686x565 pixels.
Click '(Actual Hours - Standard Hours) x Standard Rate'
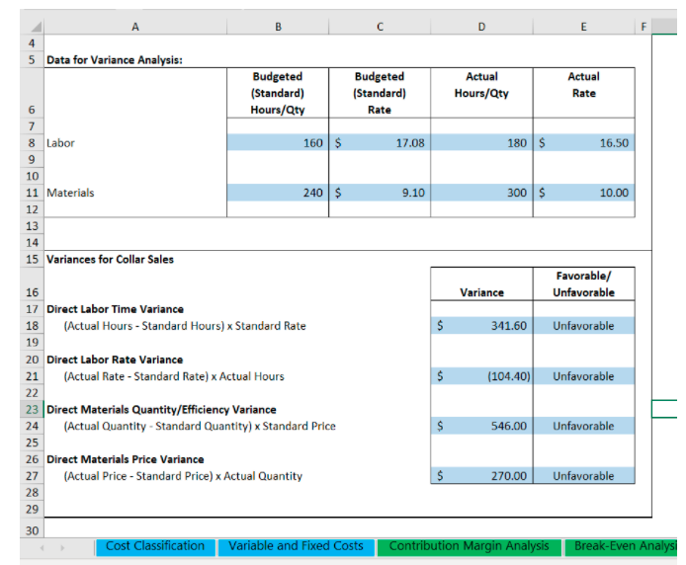click(185, 326)
